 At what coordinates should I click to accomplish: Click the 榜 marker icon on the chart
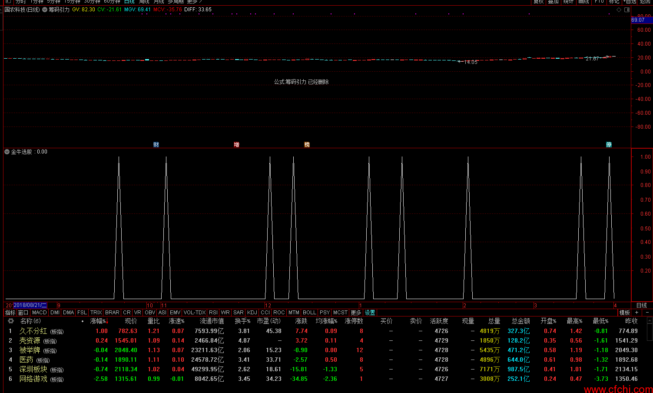[307, 145]
